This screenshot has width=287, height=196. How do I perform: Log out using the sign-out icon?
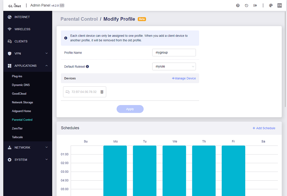click(x=255, y=5)
